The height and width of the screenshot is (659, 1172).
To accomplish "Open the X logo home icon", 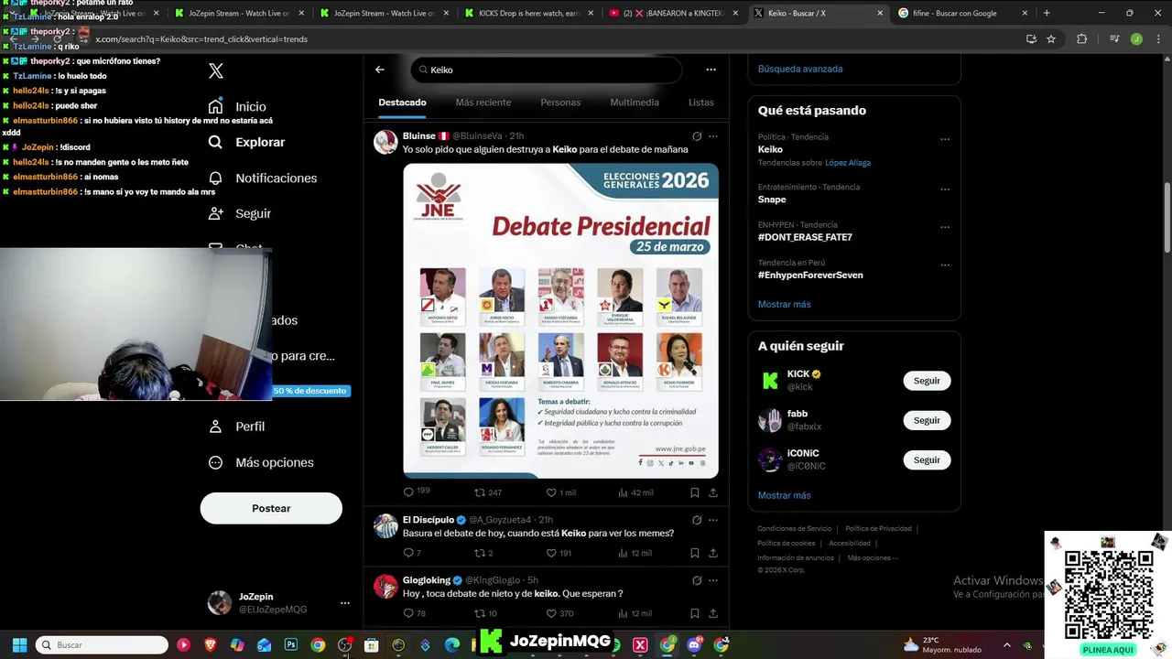I will point(216,70).
